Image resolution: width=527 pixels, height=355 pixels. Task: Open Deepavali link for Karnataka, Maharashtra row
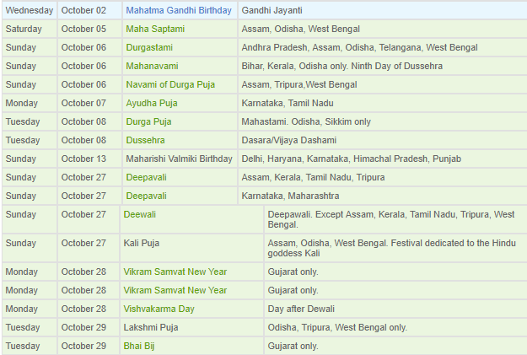tap(146, 196)
